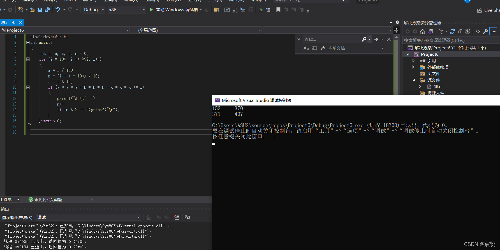The image size is (500, 250).
Task: Open pending changes filter clock icon
Action: (441, 31)
